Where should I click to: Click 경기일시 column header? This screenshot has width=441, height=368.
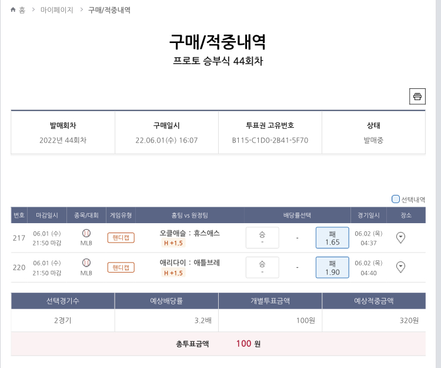click(369, 215)
